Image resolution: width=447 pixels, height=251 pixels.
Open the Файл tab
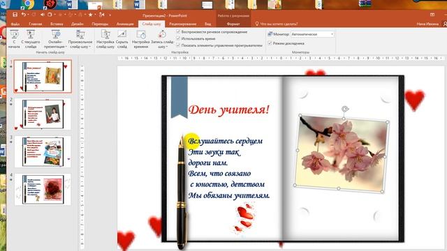click(x=15, y=24)
